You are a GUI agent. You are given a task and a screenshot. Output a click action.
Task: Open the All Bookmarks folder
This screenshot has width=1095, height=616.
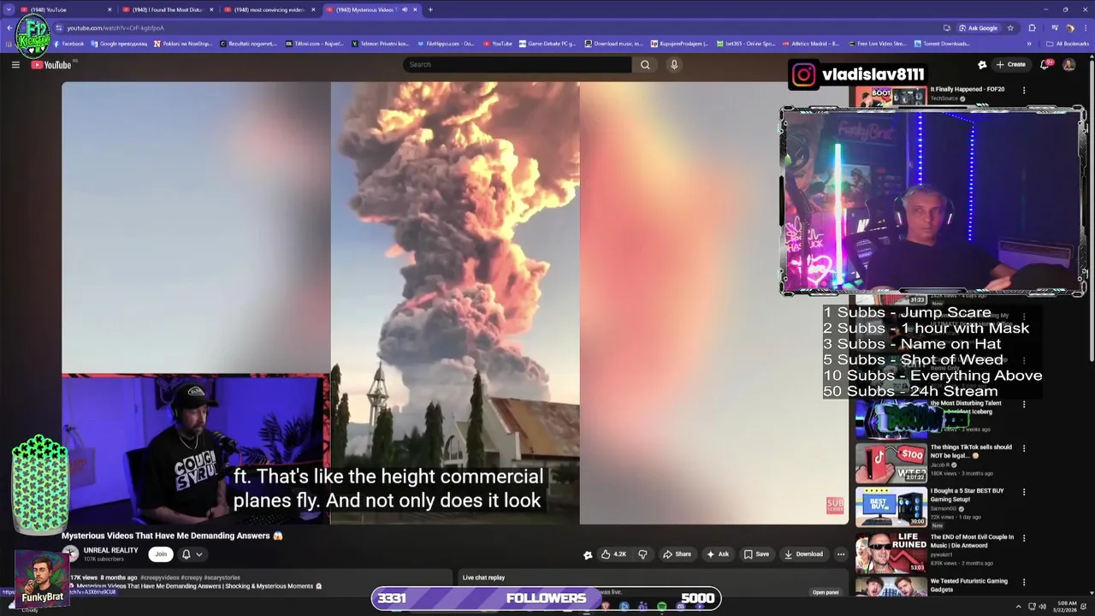(x=1068, y=44)
